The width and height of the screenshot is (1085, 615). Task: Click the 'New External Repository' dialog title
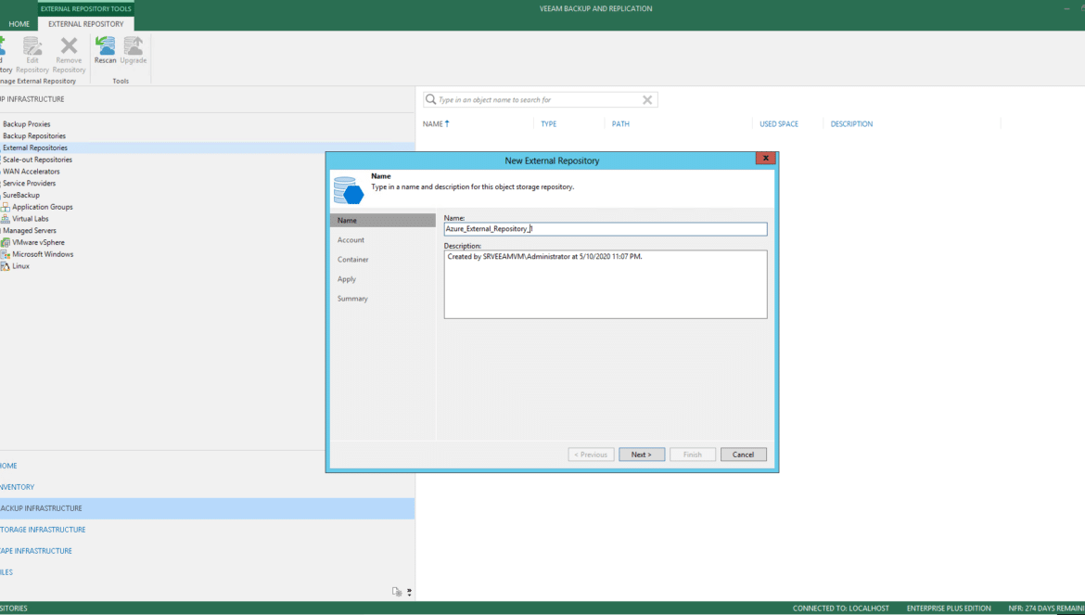point(552,160)
